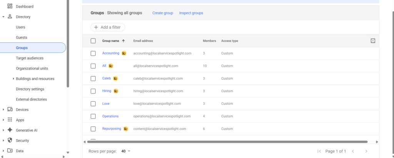Click the yellow badge next to Accounting

coord(124,53)
